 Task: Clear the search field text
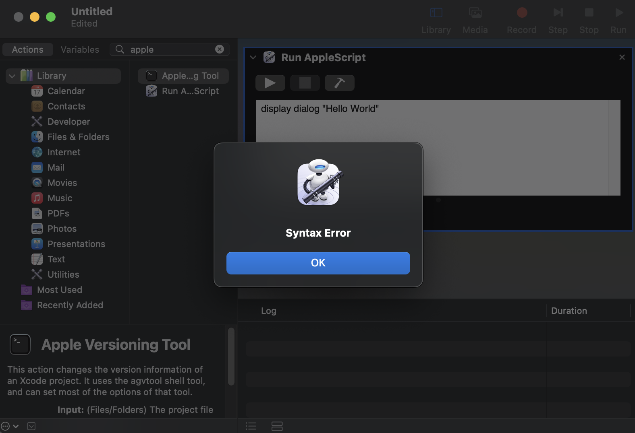pos(220,49)
